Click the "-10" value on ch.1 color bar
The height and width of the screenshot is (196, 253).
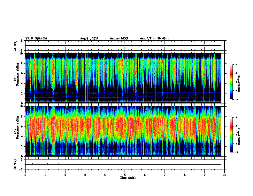click(236, 100)
